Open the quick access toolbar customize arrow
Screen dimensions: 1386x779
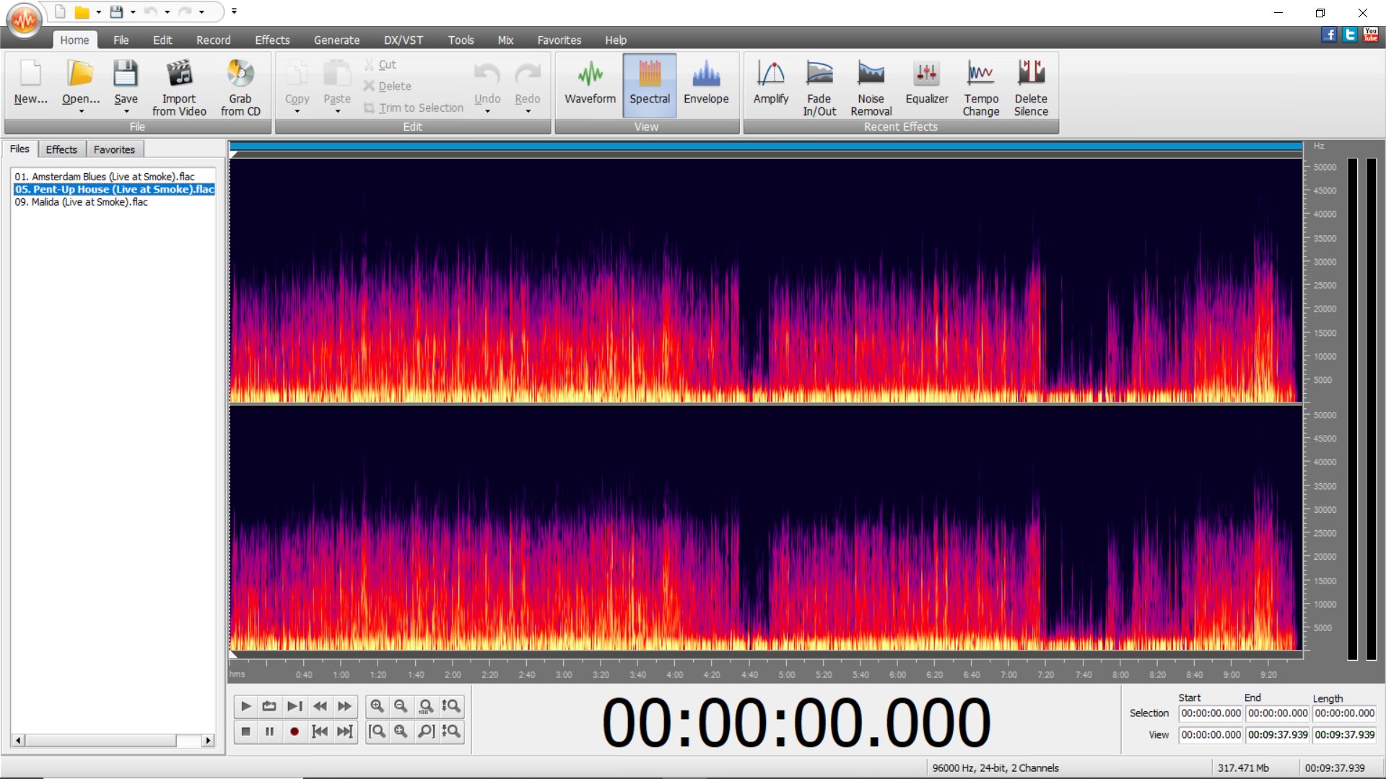coord(234,12)
